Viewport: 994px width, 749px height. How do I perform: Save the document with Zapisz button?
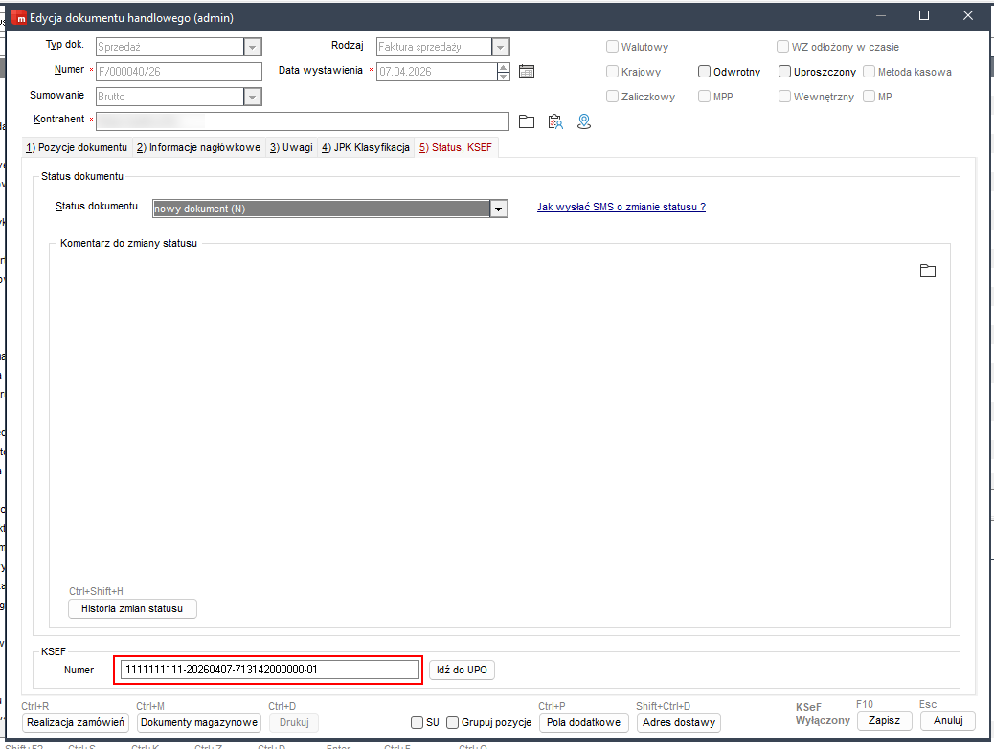[x=884, y=721]
